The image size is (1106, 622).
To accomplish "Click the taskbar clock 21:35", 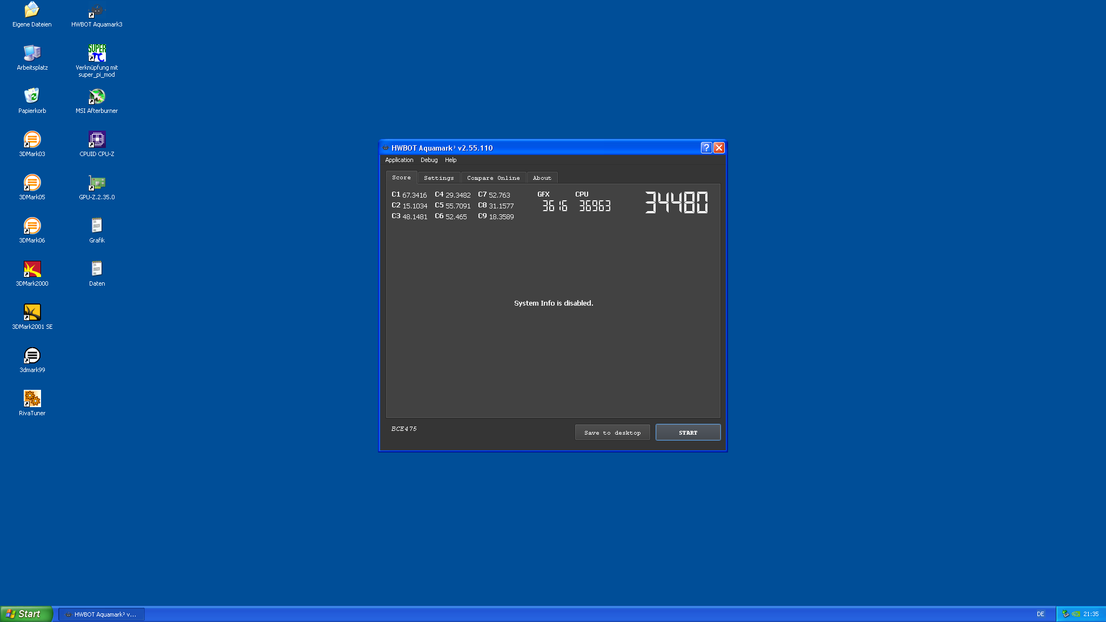I will (1091, 614).
